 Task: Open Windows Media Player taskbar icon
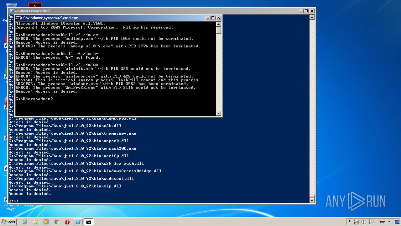click(46, 222)
